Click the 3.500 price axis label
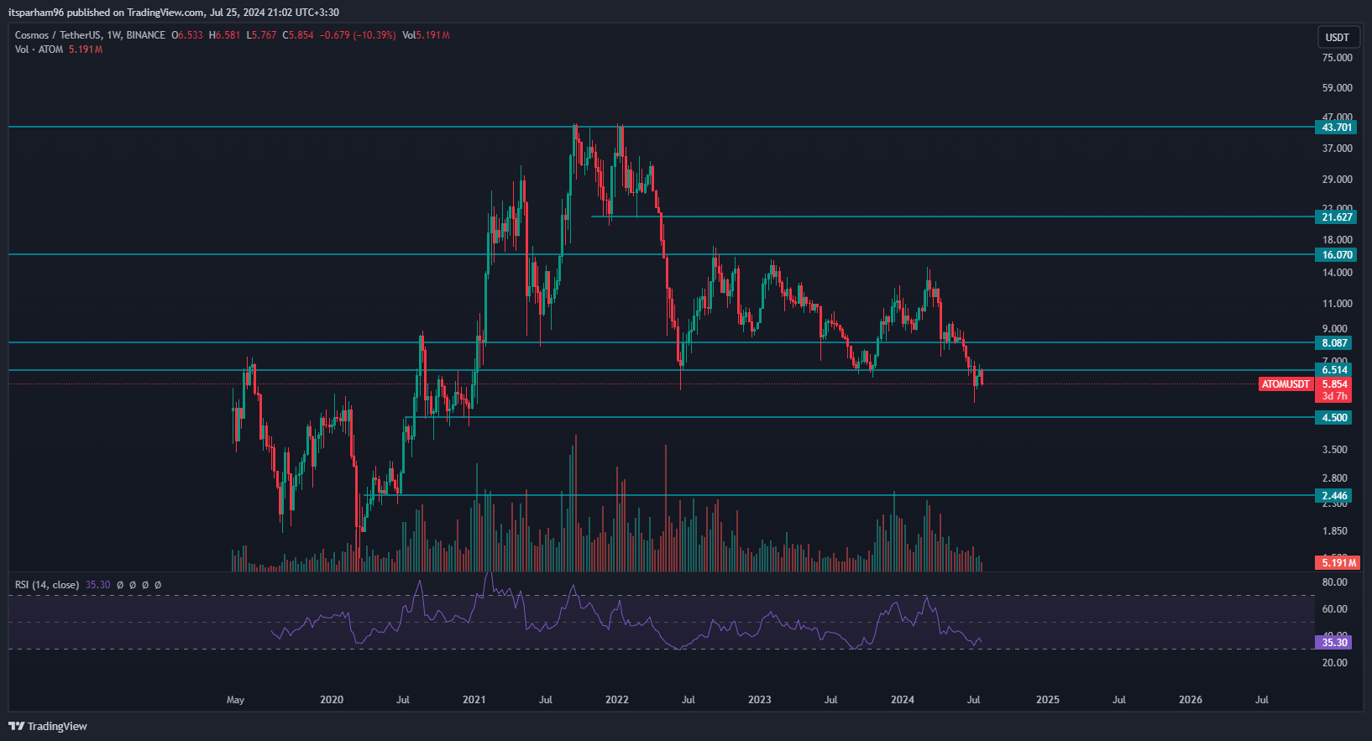The width and height of the screenshot is (1372, 741). tap(1335, 450)
